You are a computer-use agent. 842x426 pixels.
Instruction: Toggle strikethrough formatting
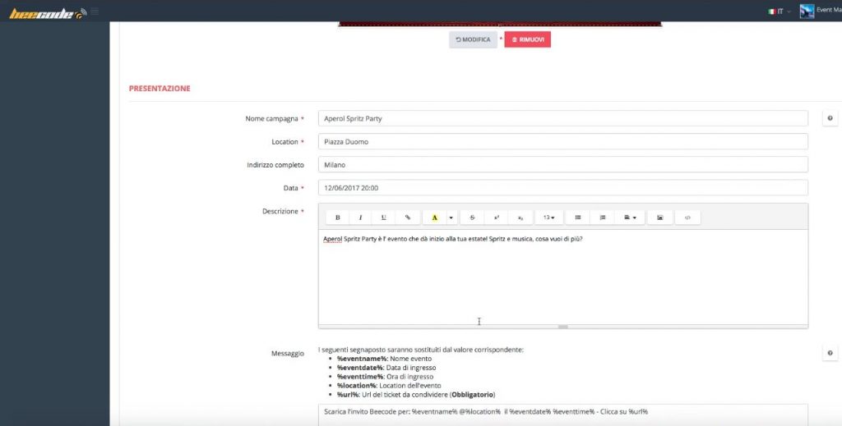pyautogui.click(x=472, y=217)
